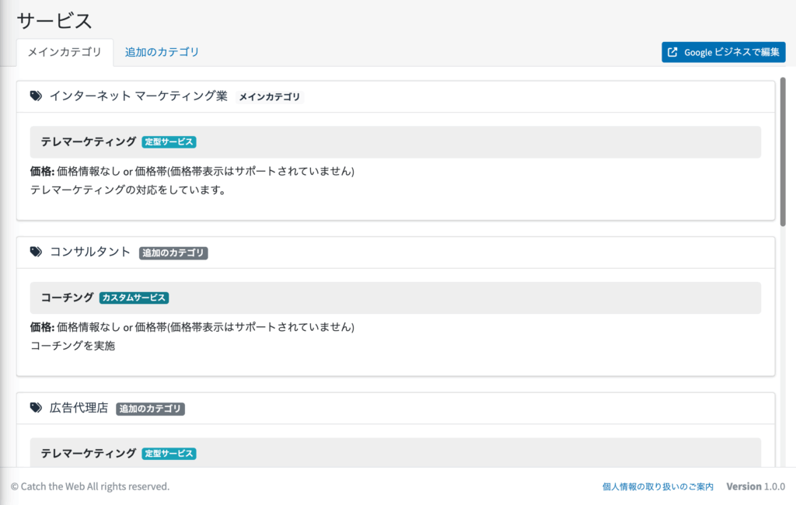Click the 追加のカテゴリ badge next to 広告代理店

[151, 409]
